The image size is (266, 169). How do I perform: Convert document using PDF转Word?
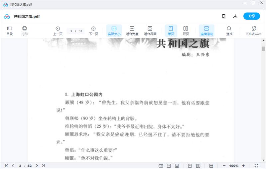(x=253, y=31)
